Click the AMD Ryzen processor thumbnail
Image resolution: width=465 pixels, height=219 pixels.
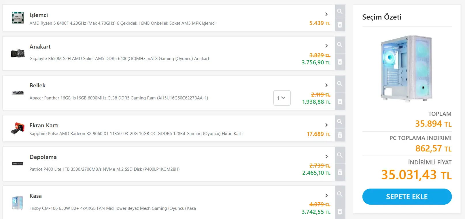18,18
